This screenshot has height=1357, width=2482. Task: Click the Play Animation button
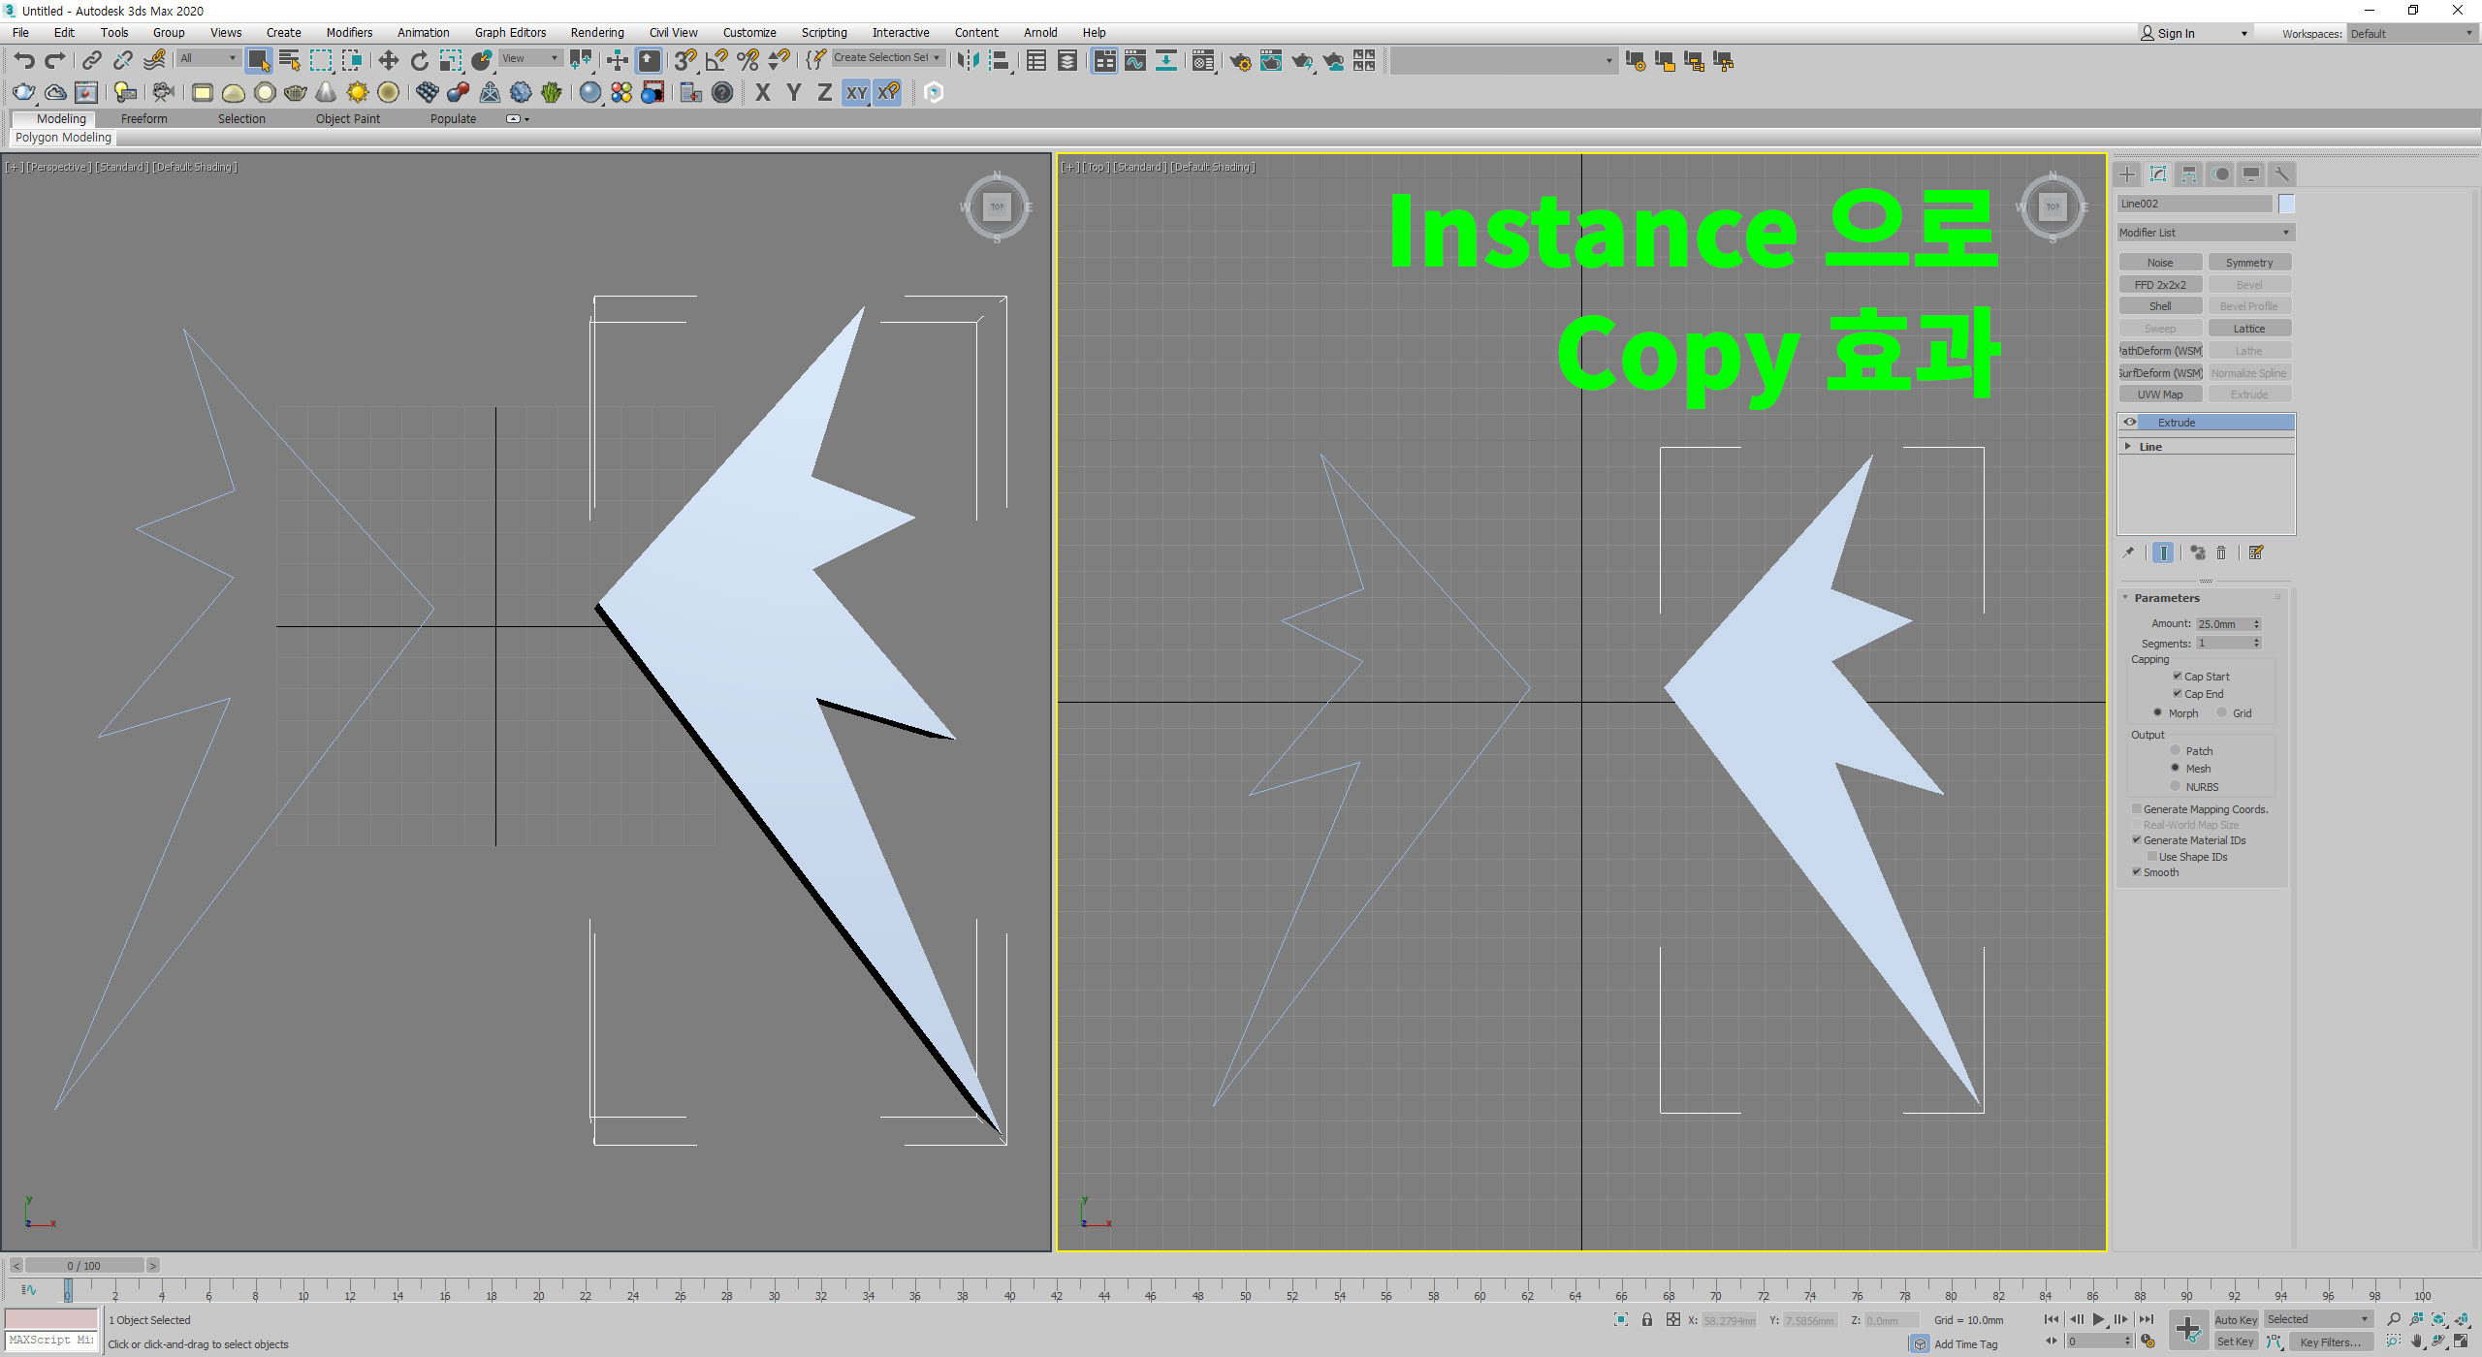click(2098, 1319)
